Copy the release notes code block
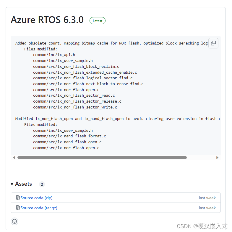Viewport: 232px width, 232px height. point(213,43)
